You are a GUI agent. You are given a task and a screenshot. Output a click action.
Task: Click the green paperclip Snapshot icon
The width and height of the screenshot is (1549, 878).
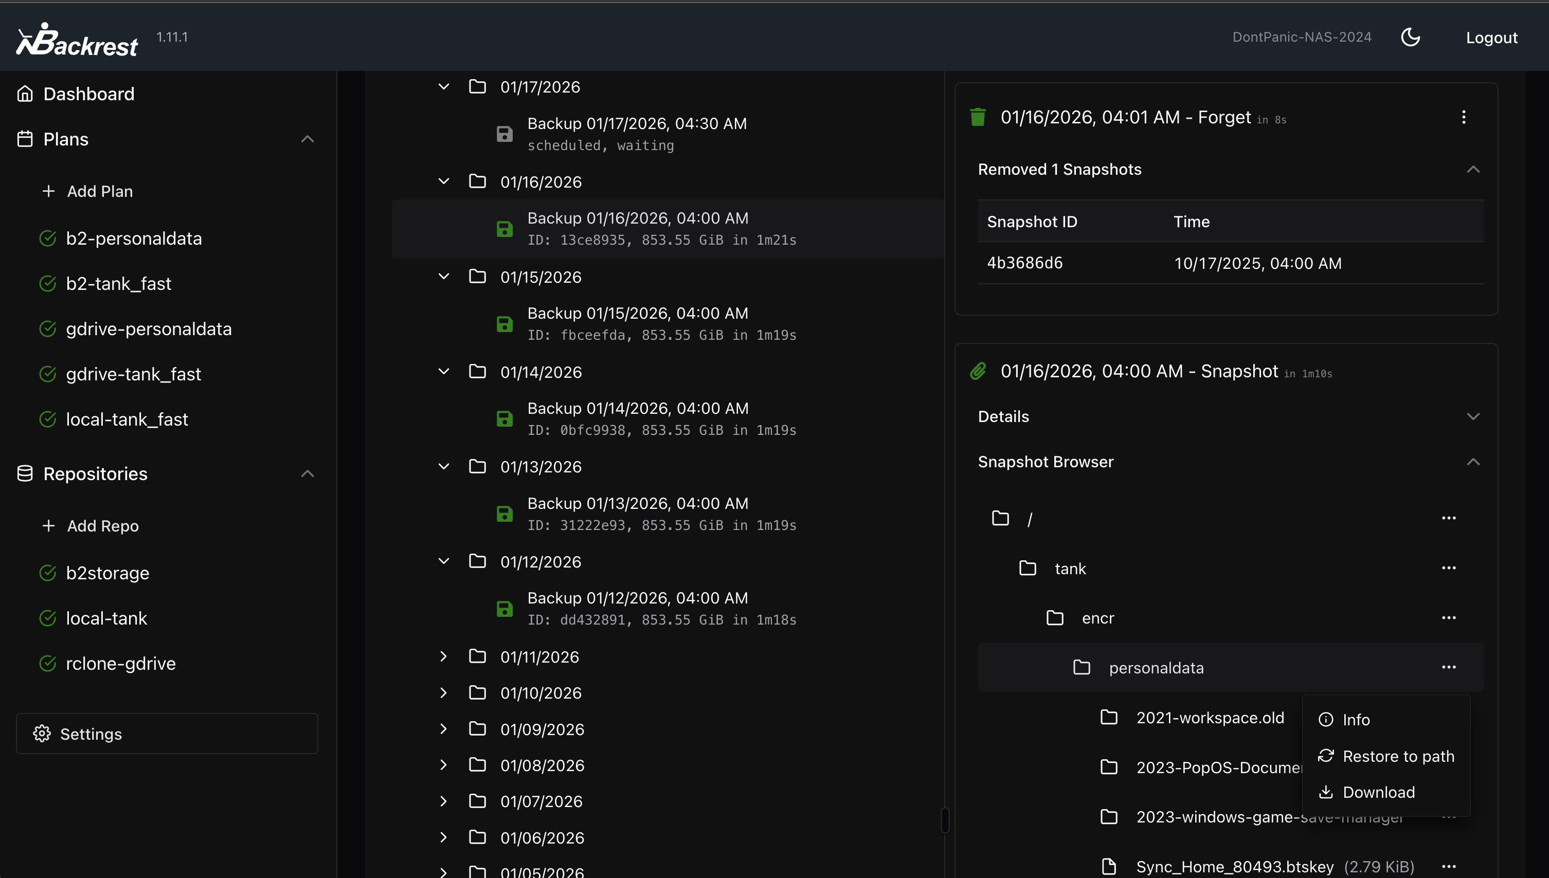[978, 371]
